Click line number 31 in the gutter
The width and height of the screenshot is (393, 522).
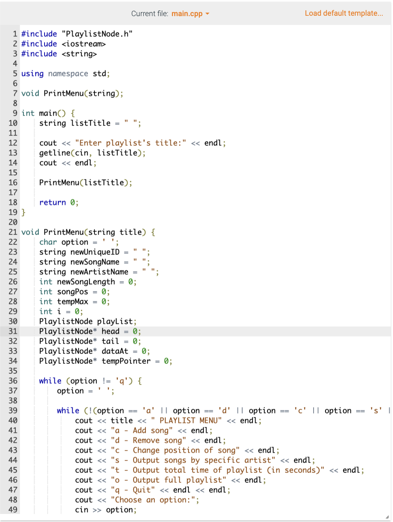pyautogui.click(x=13, y=331)
